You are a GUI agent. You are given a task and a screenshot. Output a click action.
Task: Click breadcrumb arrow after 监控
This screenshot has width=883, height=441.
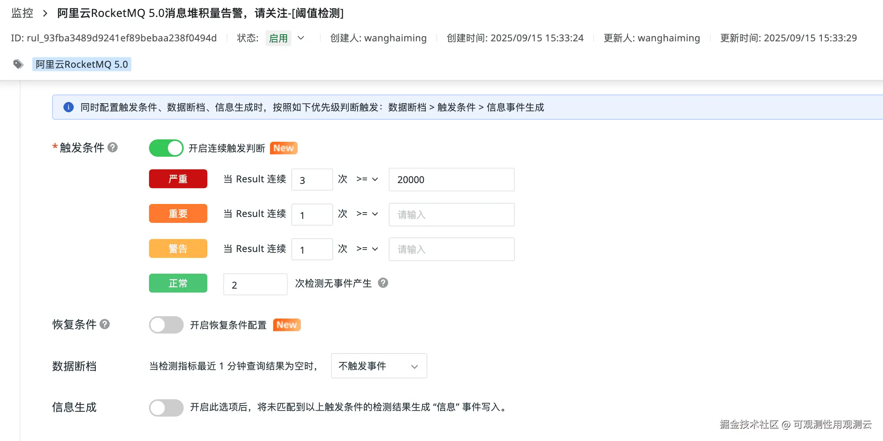(x=45, y=13)
